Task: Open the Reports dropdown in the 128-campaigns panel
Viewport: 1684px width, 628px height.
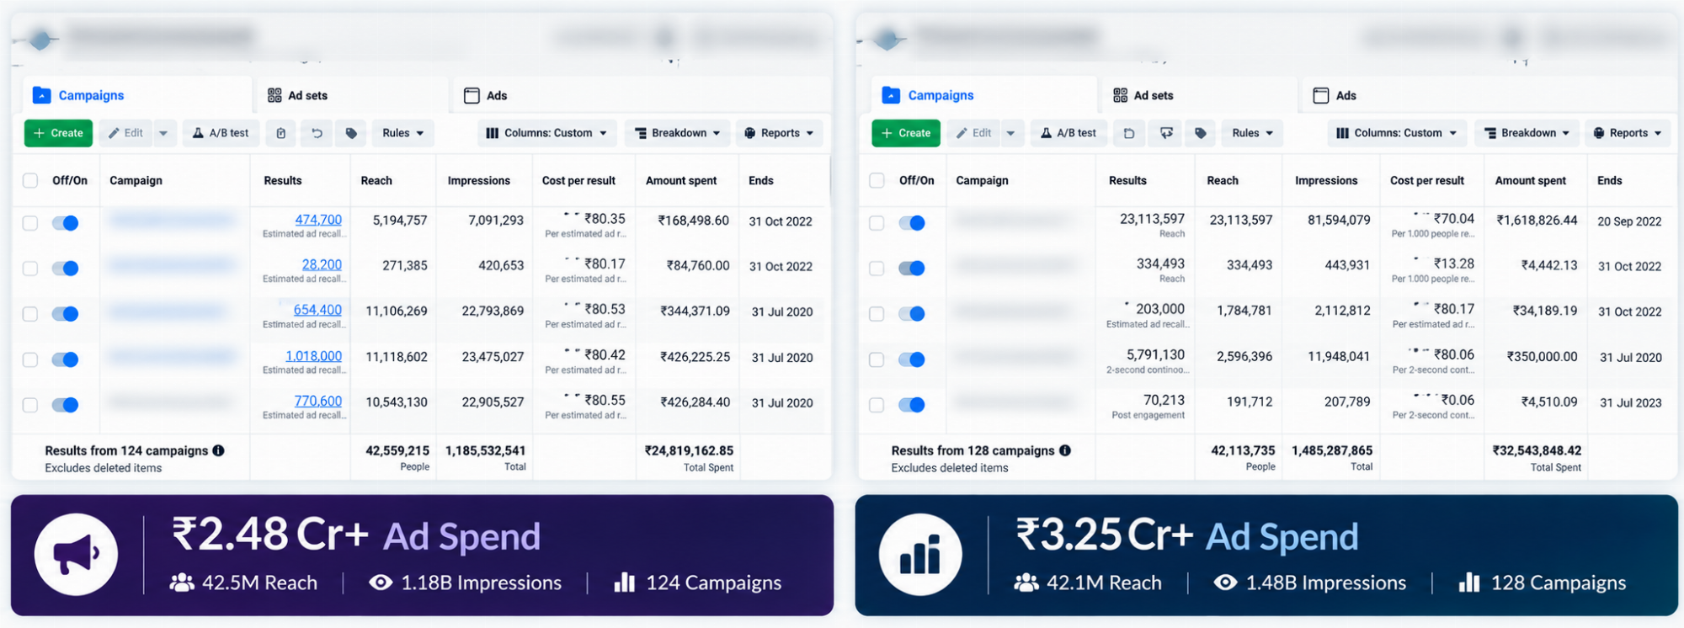Action: (1628, 133)
